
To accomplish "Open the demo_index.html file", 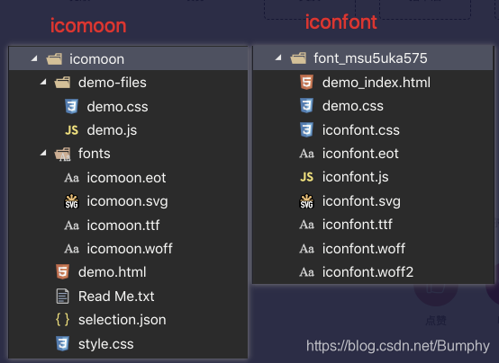I will [x=377, y=83].
